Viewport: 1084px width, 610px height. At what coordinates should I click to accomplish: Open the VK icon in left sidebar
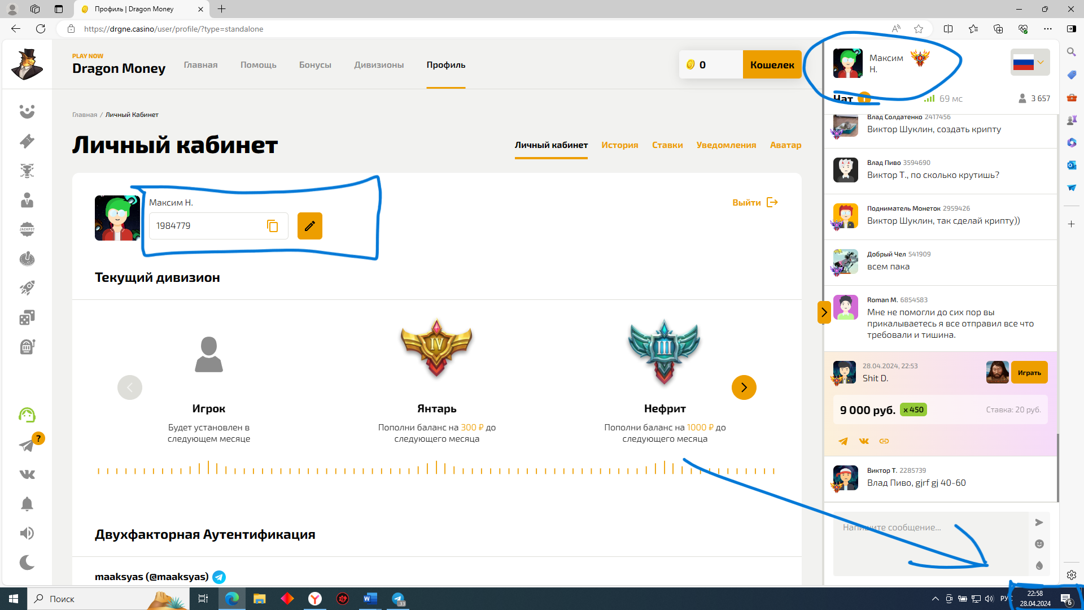click(27, 474)
